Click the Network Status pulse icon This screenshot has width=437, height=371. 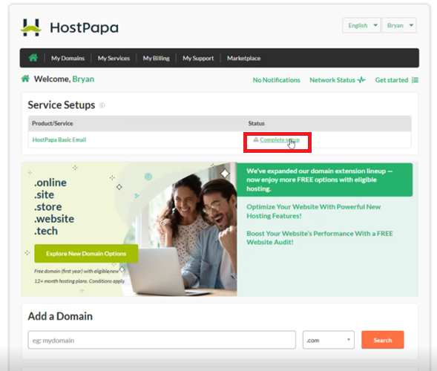pyautogui.click(x=361, y=80)
